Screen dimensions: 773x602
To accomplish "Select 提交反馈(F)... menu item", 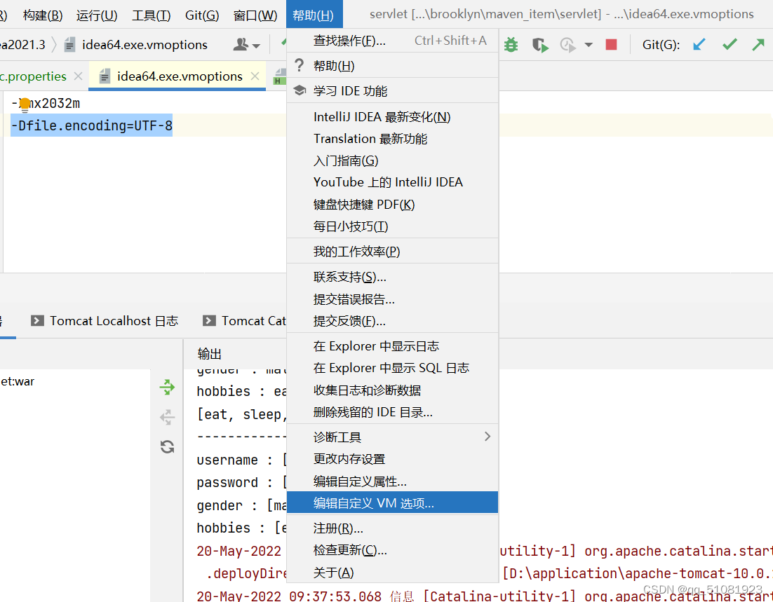I will tap(392, 321).
